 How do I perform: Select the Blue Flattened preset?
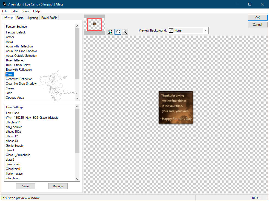(15, 60)
